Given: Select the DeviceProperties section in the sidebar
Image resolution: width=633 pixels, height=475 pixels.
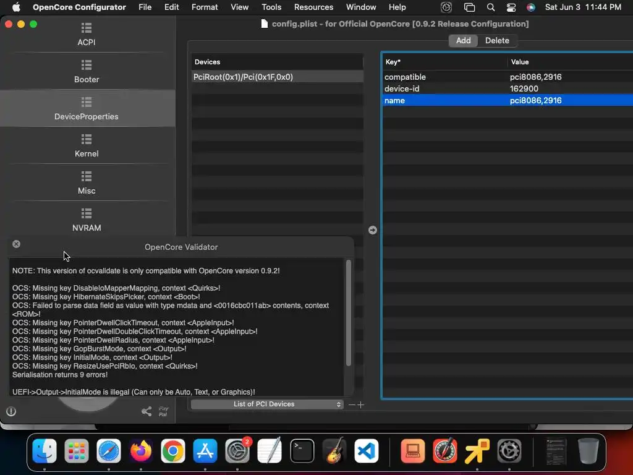Looking at the screenshot, I should 87,109.
